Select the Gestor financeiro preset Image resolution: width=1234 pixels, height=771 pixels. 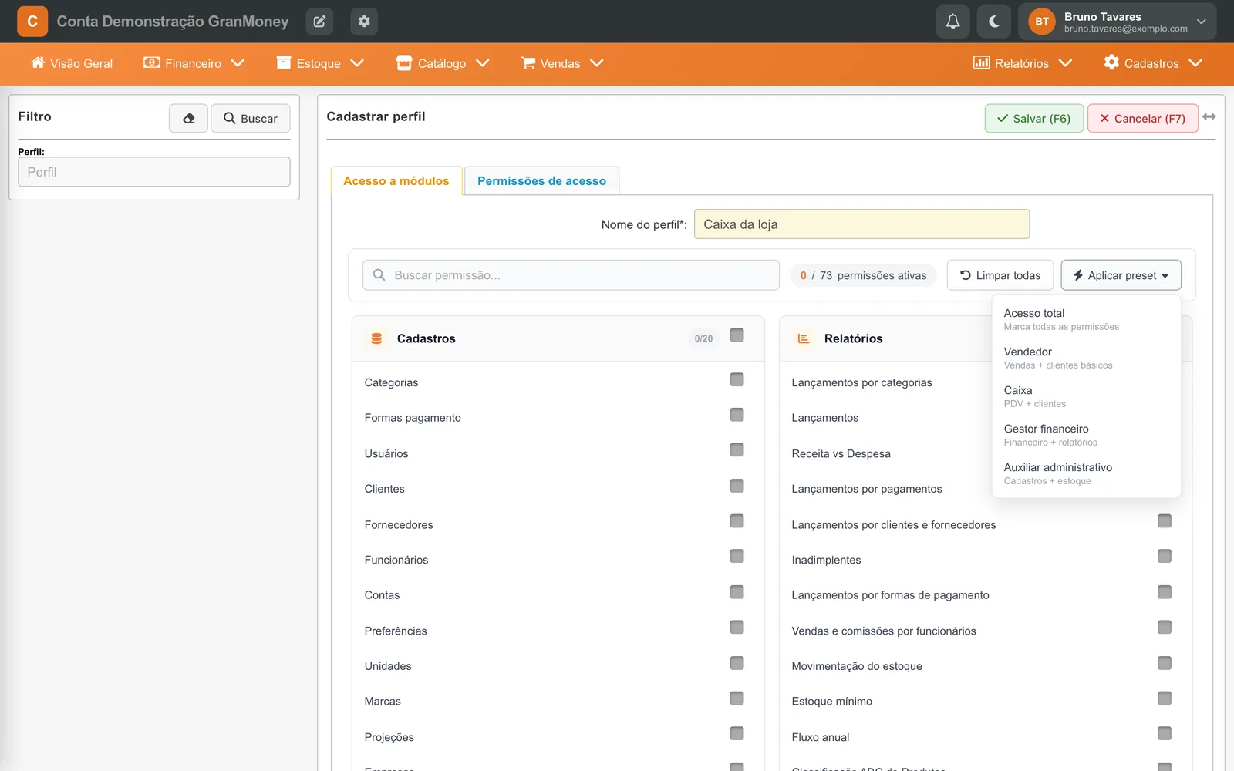(x=1086, y=435)
